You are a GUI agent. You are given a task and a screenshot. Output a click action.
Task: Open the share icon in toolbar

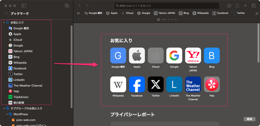237,6
